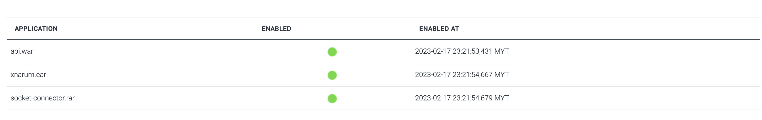Click the 2023-02-17 date in xnarum.ear row
This screenshot has height=120, width=762.
pyautogui.click(x=433, y=74)
